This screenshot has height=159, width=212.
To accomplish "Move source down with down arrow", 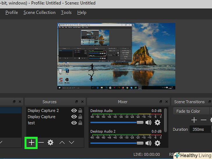I will coord(71,142).
